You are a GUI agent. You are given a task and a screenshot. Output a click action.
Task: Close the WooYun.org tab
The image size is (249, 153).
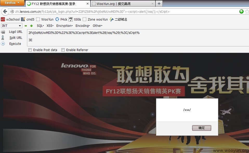pyautogui.click(x=153, y=3)
